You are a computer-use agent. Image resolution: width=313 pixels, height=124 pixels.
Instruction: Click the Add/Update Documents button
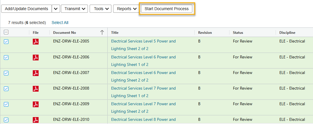click(26, 9)
